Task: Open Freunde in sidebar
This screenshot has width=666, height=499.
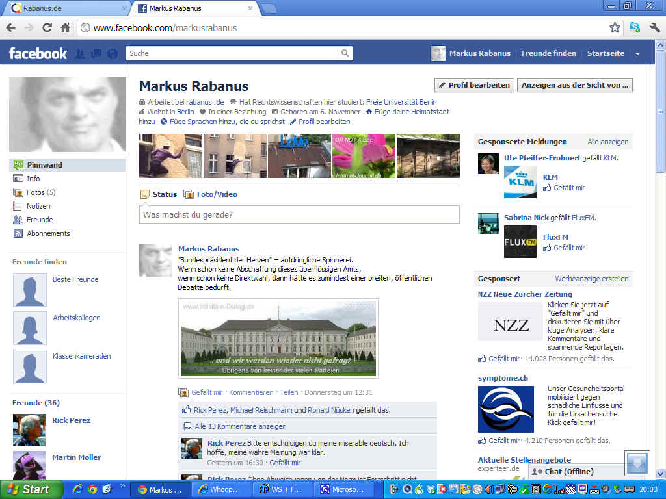Action: click(40, 220)
